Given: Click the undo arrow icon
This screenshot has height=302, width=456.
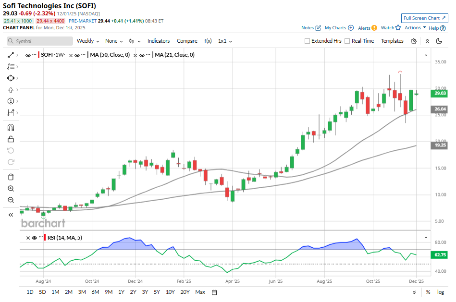Looking at the screenshot, I should (11, 151).
